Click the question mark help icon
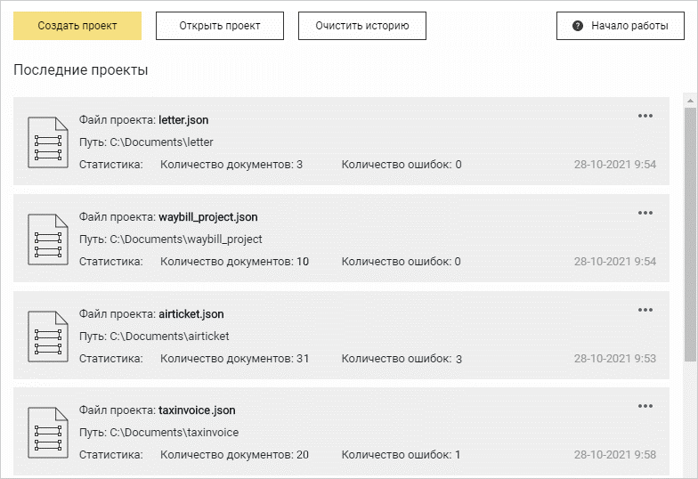The image size is (698, 479). coord(578,26)
